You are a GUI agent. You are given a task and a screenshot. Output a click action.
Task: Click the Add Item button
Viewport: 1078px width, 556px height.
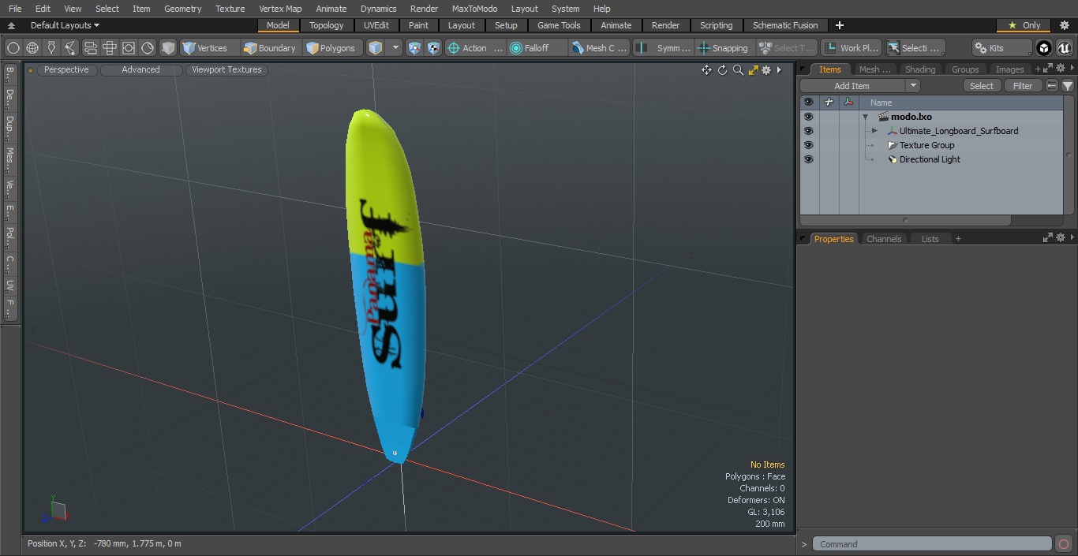[x=852, y=86]
